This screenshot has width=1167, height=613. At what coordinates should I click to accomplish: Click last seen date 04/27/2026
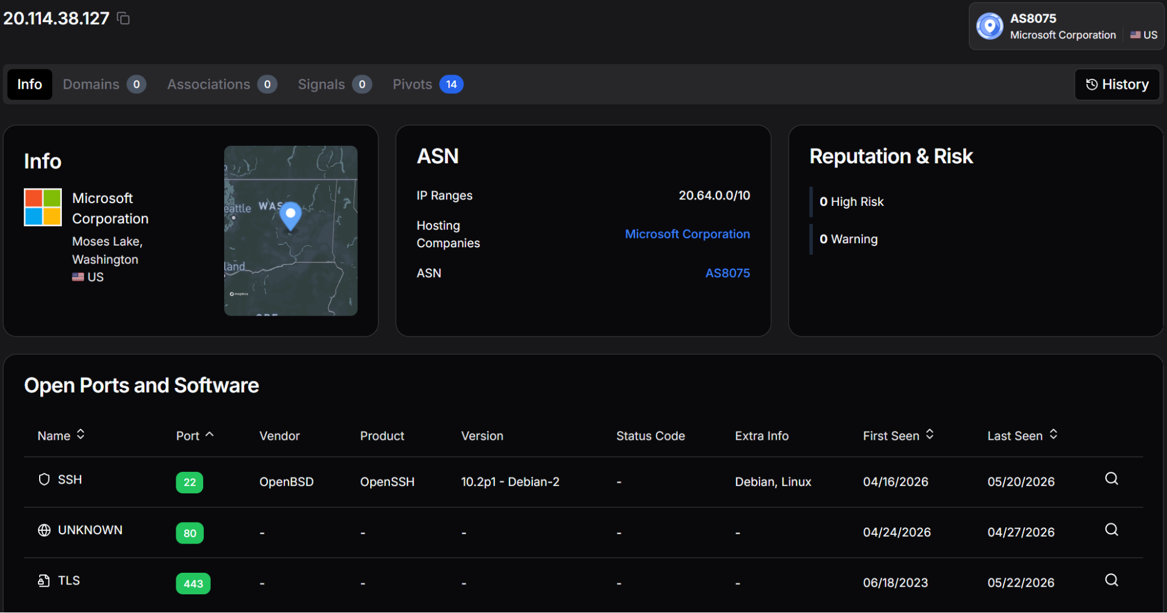pyautogui.click(x=1021, y=533)
